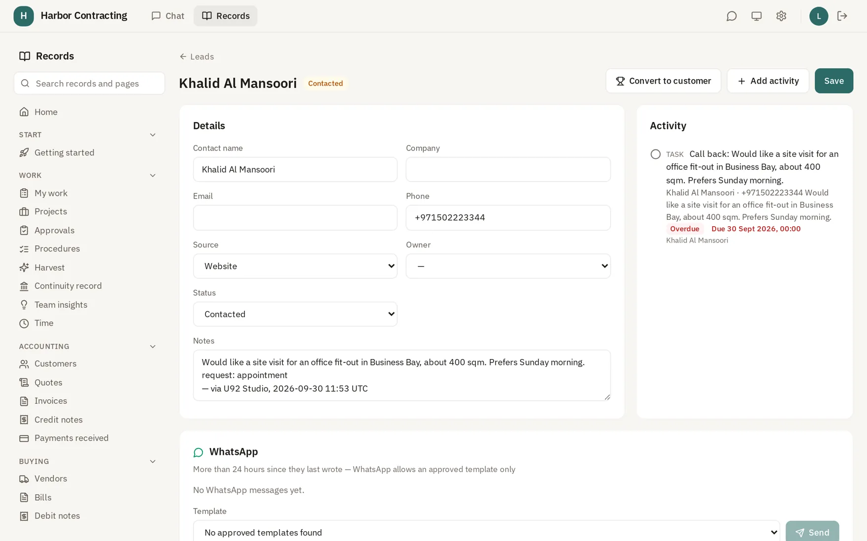The height and width of the screenshot is (541, 867).
Task: Click the Harvest sparkle icon
Action: [24, 268]
